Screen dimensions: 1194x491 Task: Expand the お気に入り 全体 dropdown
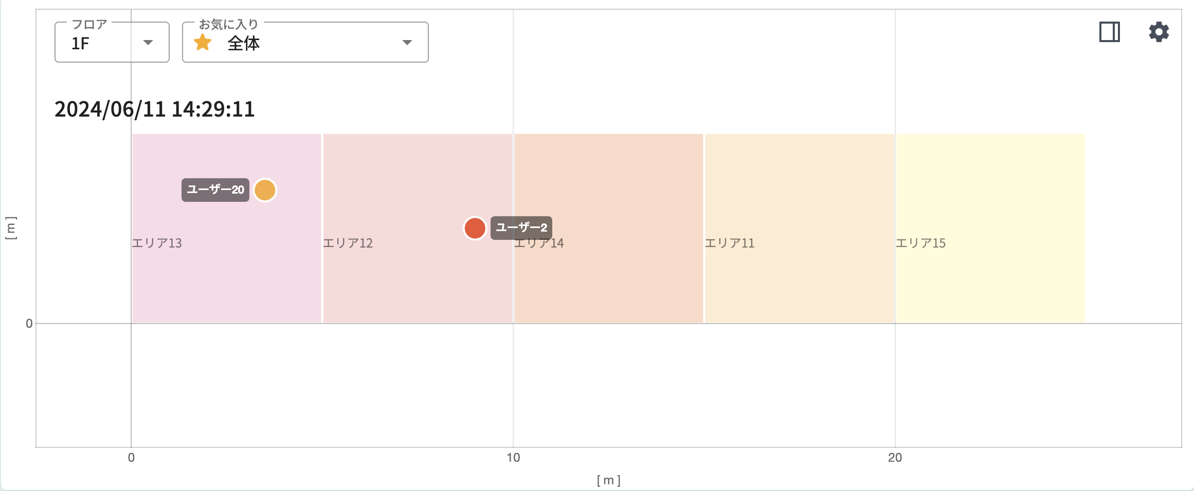click(x=305, y=43)
